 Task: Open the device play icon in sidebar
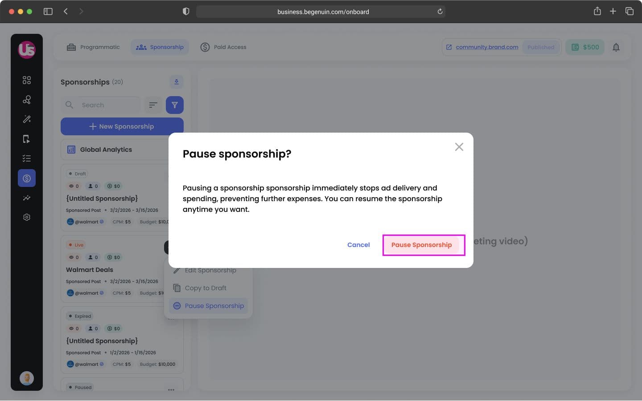27,139
